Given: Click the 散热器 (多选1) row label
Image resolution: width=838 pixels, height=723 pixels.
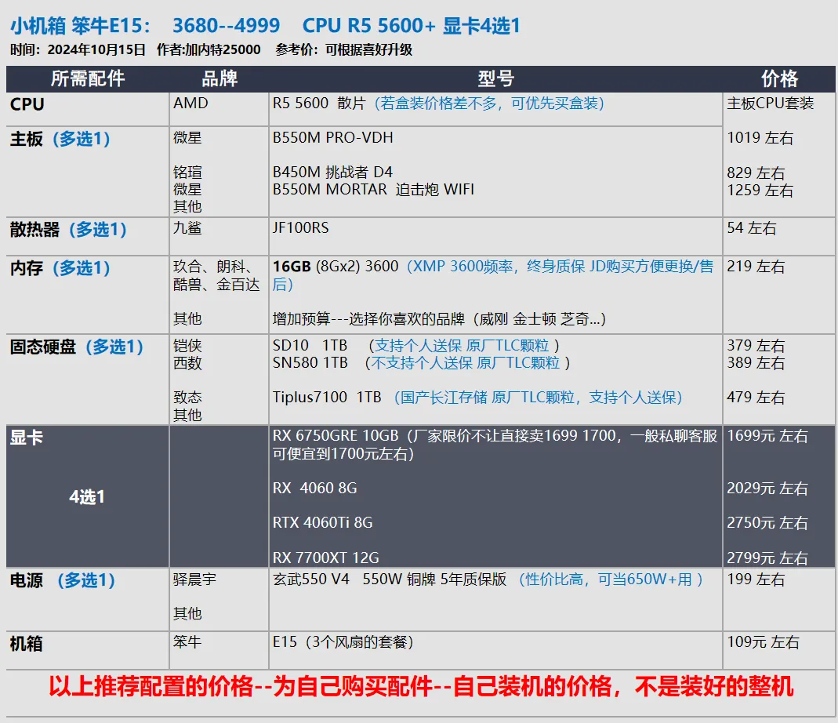Looking at the screenshot, I should (68, 230).
